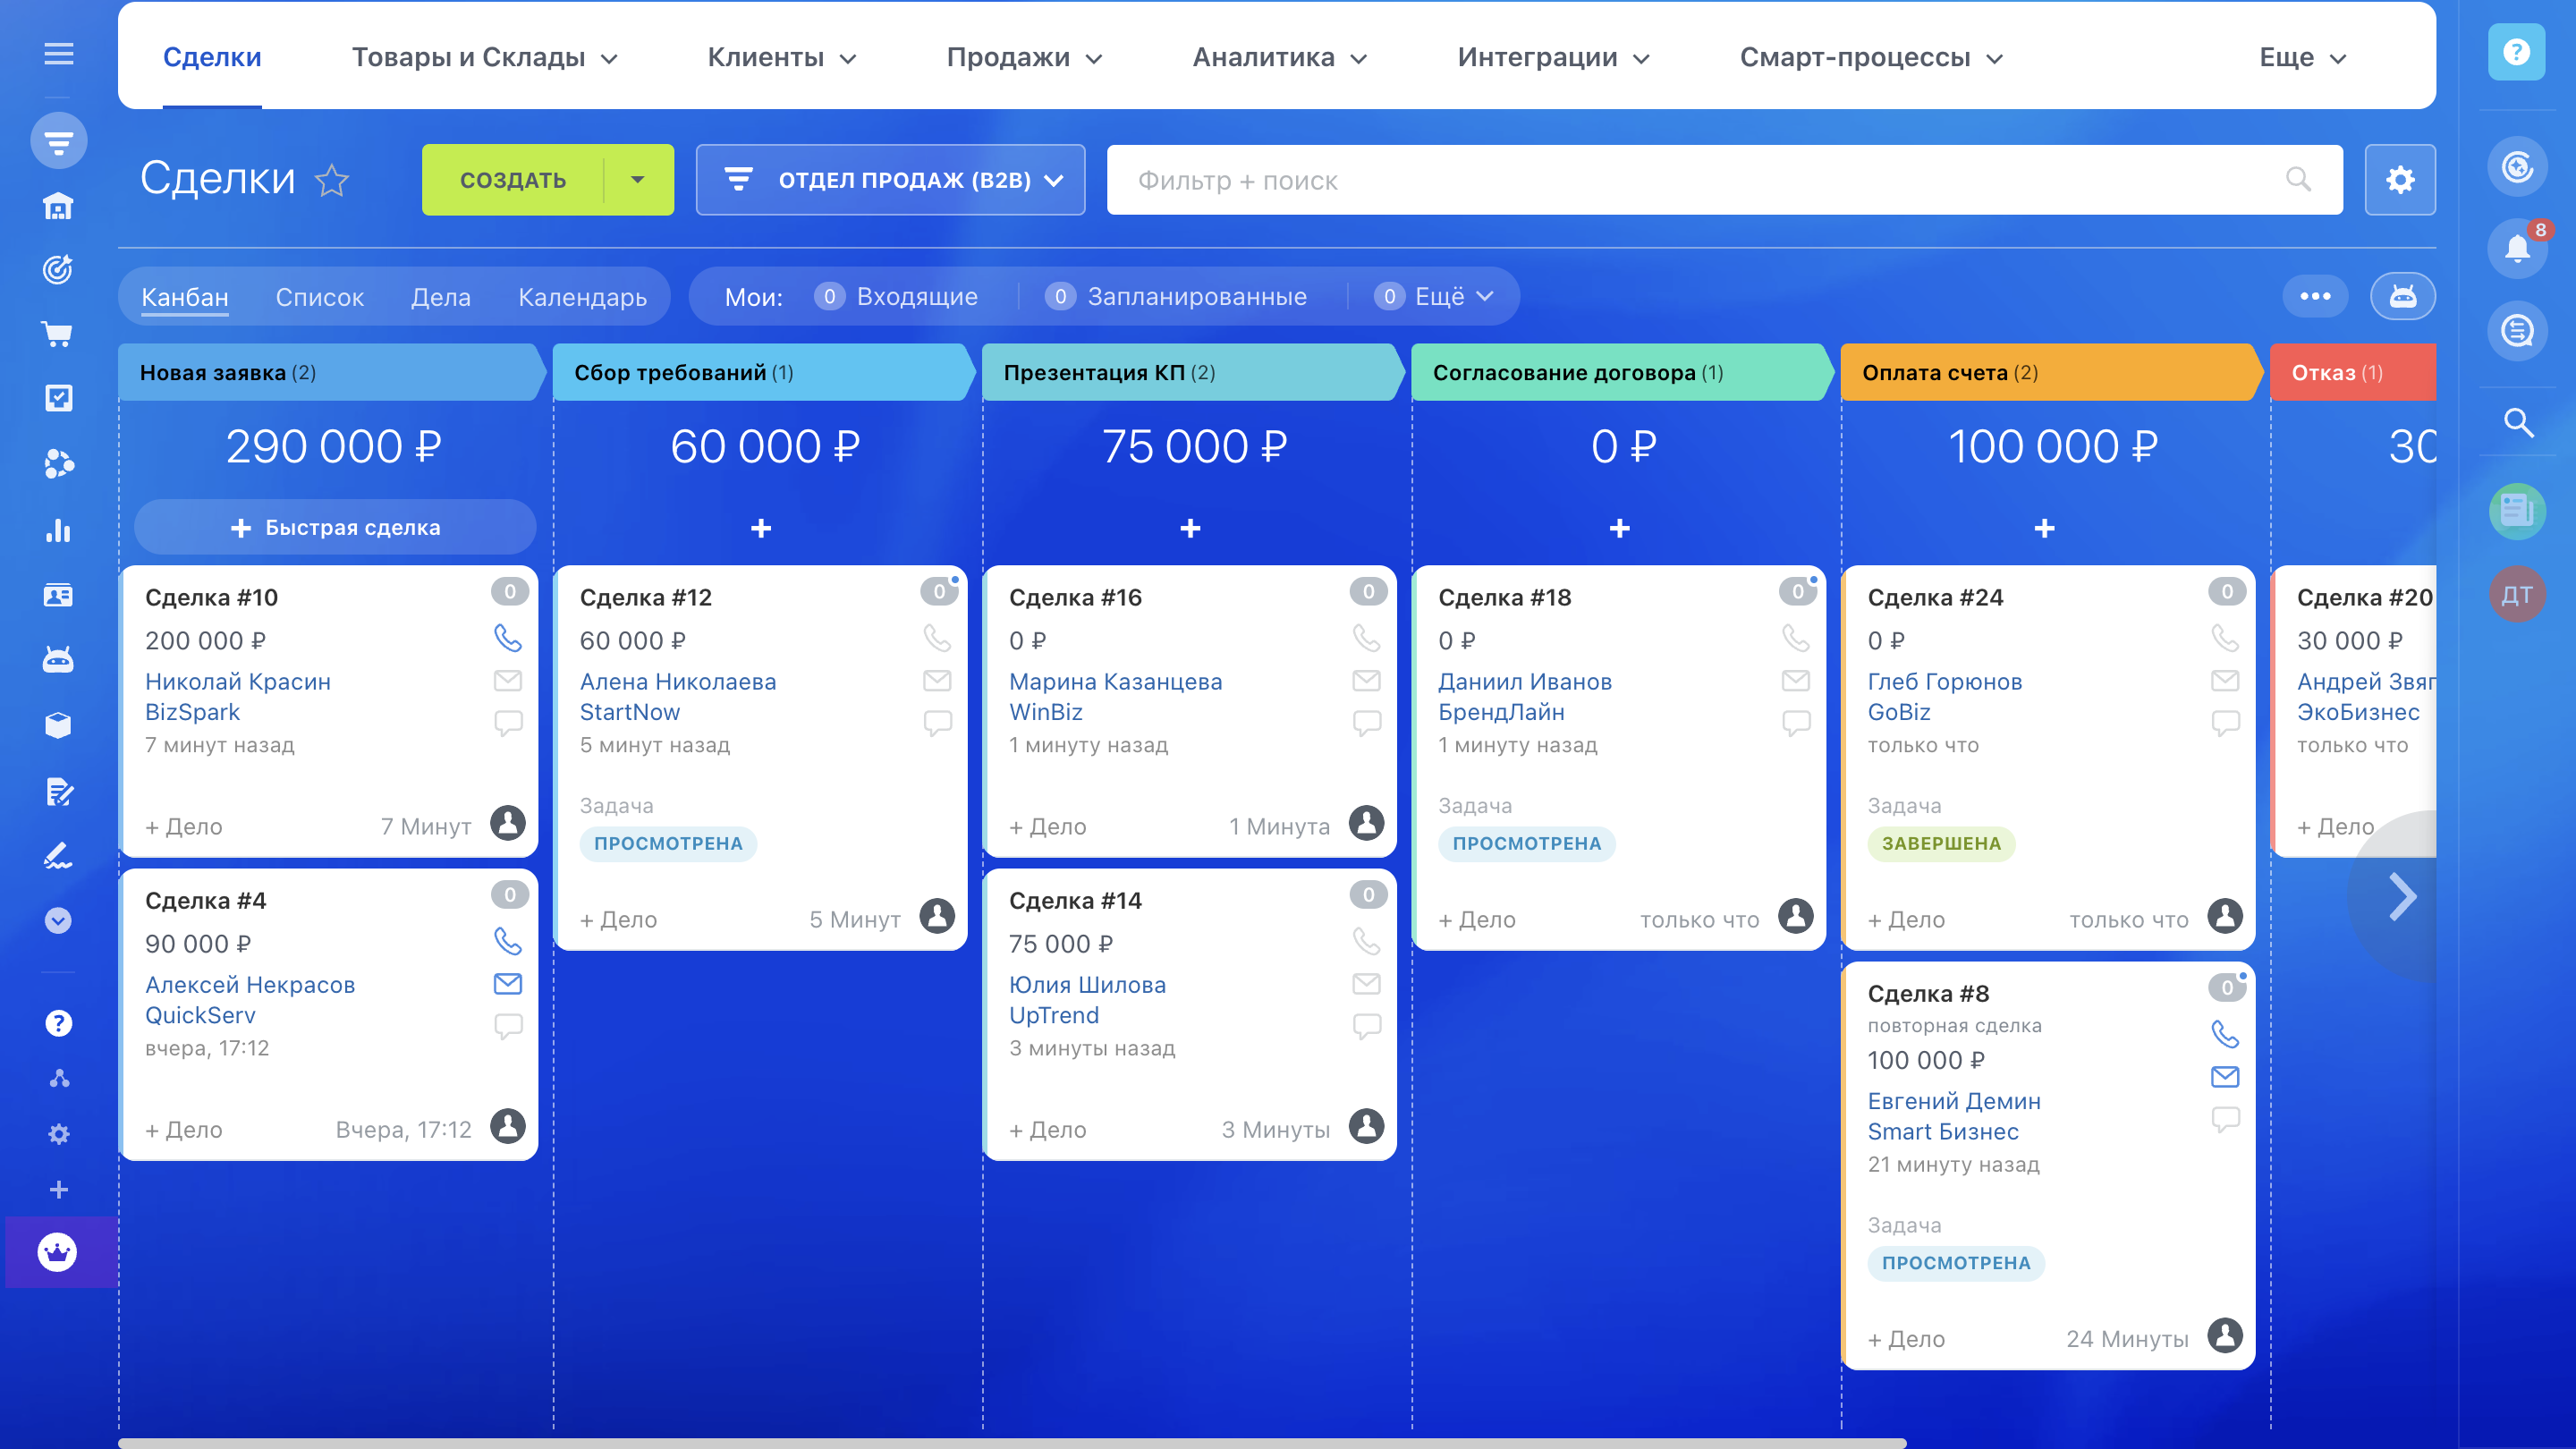Click the phone icon on Сделка #10
Screen dimensions: 2576x1449
pos(508,638)
